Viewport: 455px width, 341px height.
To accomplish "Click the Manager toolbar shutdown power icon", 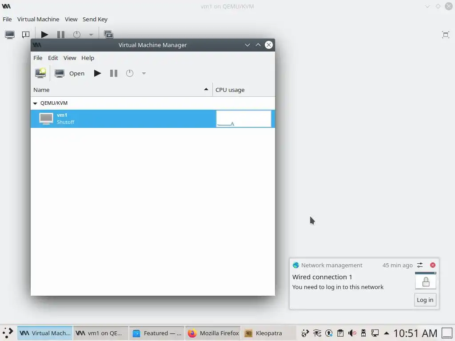I will point(130,73).
